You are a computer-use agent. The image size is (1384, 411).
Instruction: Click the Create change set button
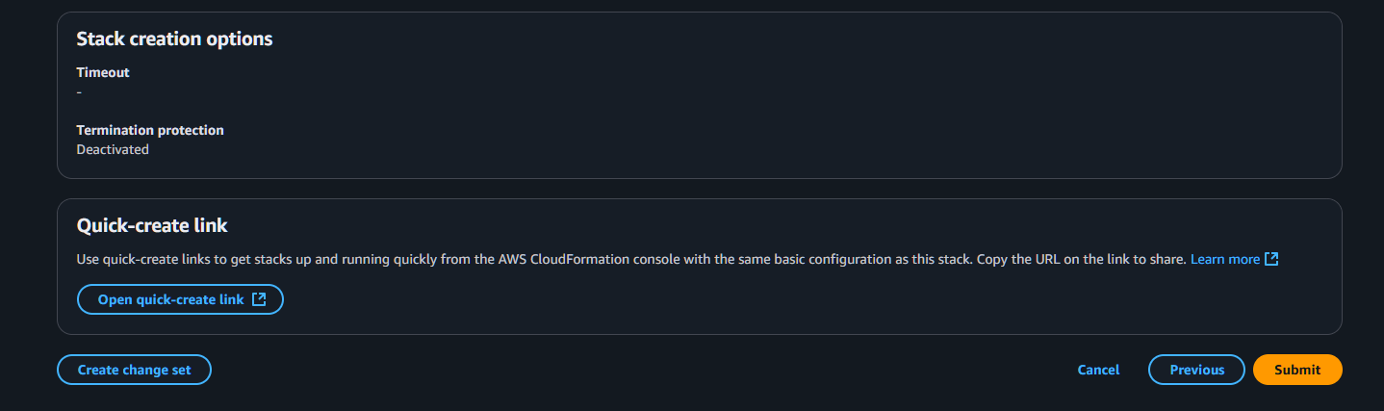[134, 370]
